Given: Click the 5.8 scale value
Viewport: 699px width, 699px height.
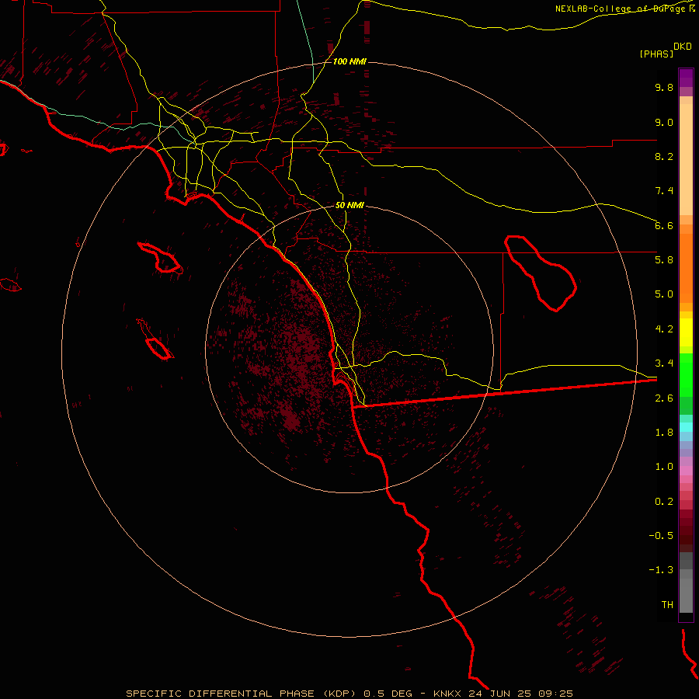Looking at the screenshot, I should click(x=664, y=260).
